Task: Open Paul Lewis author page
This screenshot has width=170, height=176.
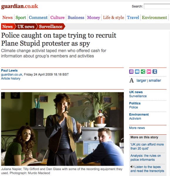Action: coord(9,70)
